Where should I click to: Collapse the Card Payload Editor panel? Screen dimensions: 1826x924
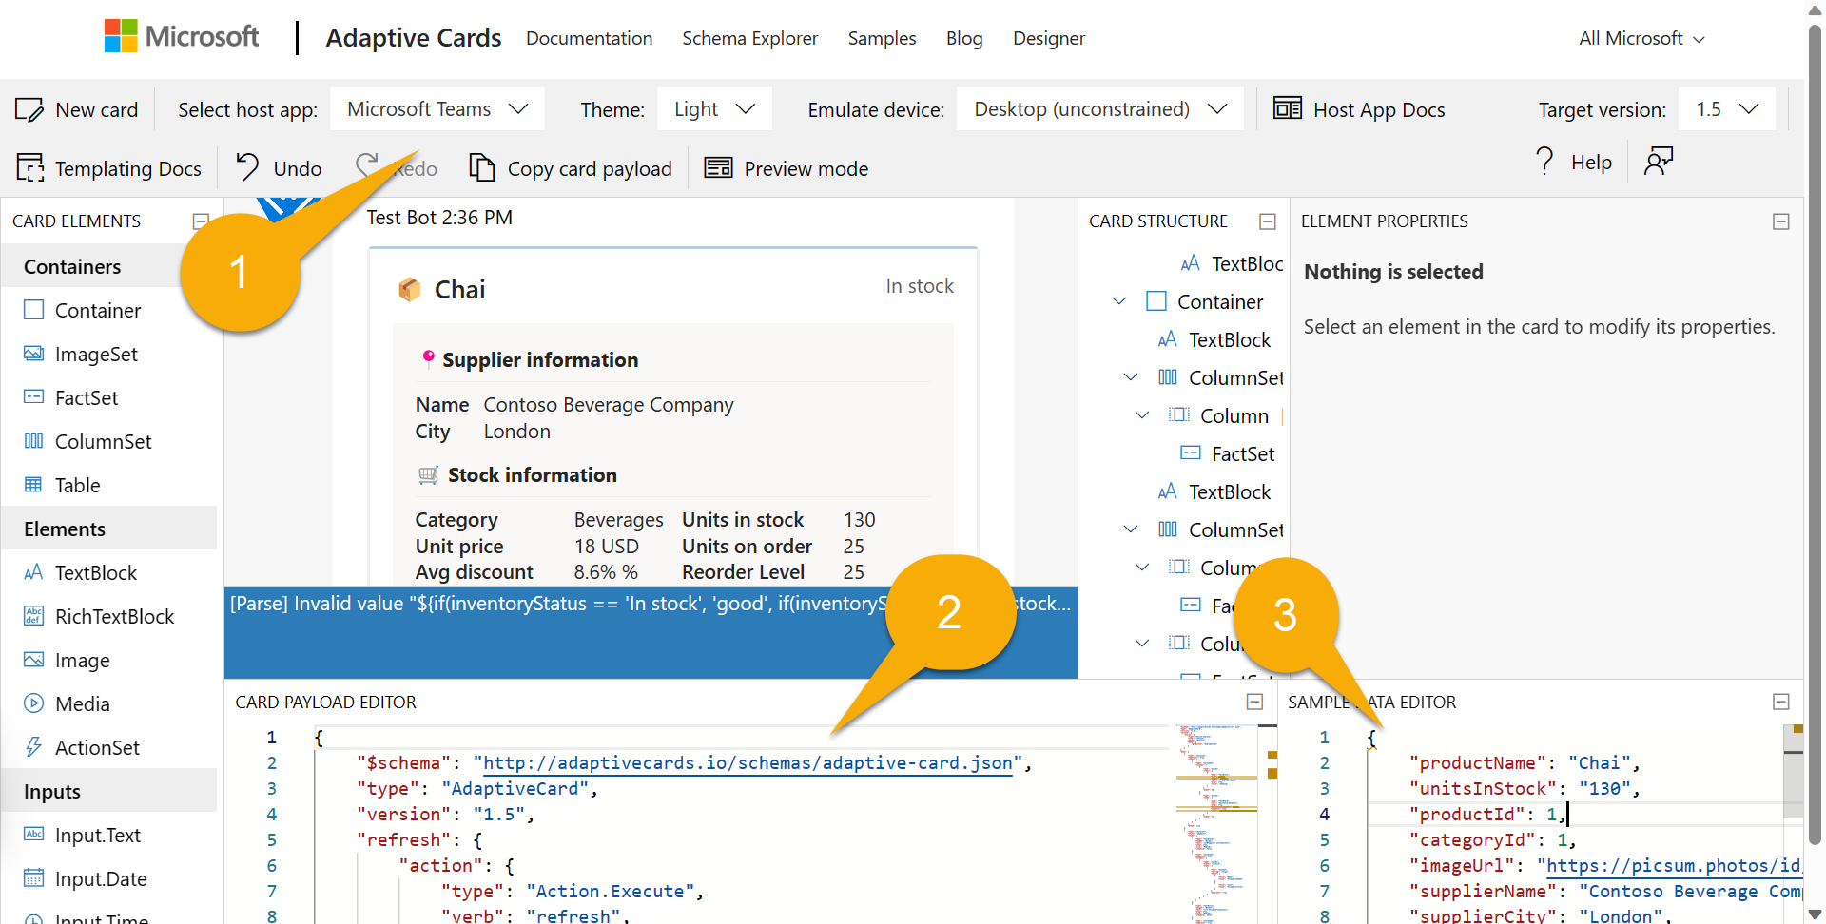click(1255, 702)
